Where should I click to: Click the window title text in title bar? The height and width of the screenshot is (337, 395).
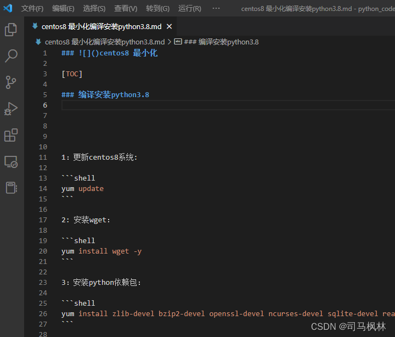[318, 9]
